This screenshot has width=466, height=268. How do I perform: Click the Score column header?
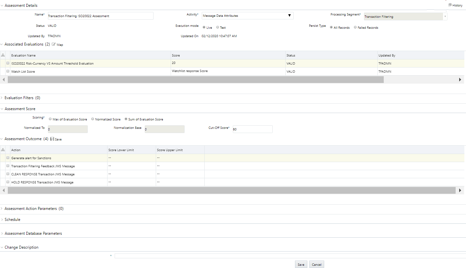click(228, 55)
